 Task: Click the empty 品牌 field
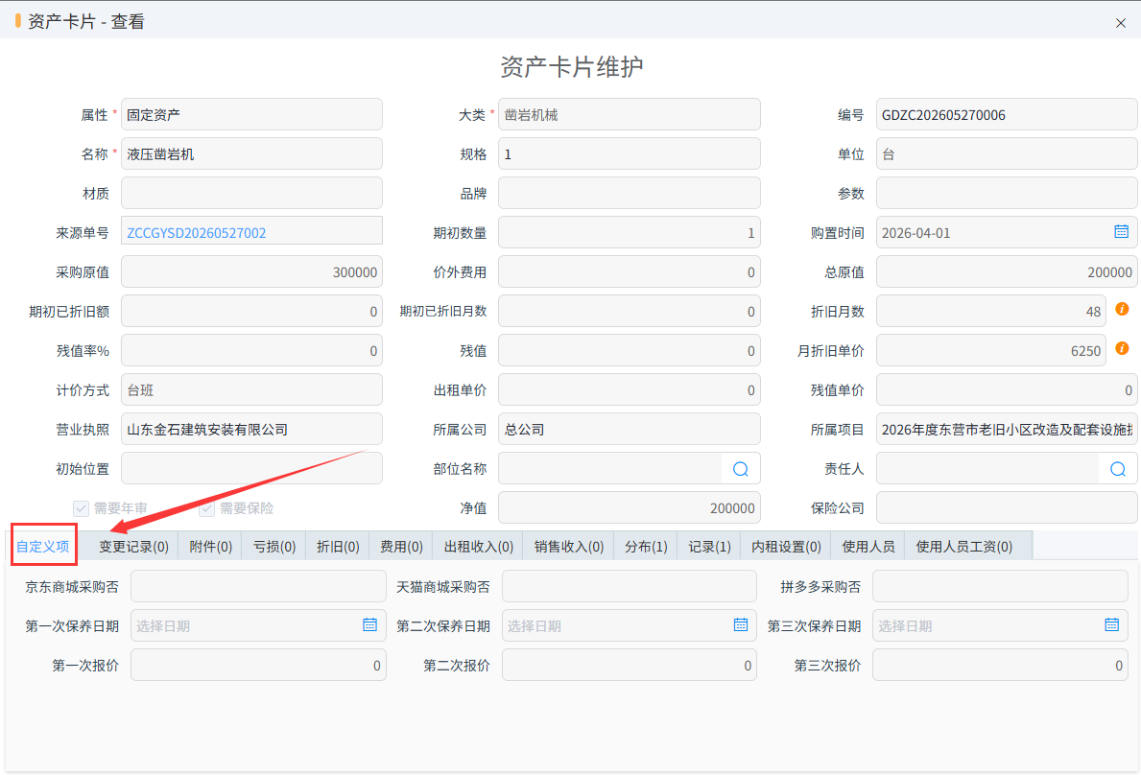[630, 193]
